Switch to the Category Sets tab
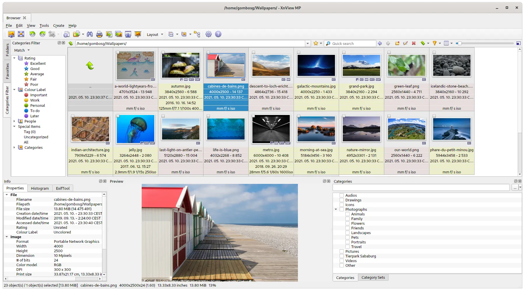Viewport: 525px width, 291px height. coord(373,278)
